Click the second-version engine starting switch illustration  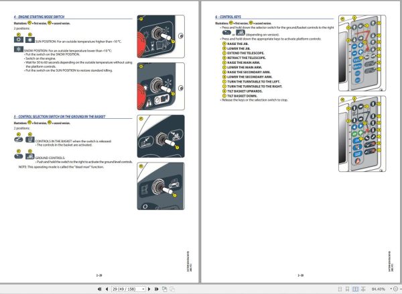161,87
